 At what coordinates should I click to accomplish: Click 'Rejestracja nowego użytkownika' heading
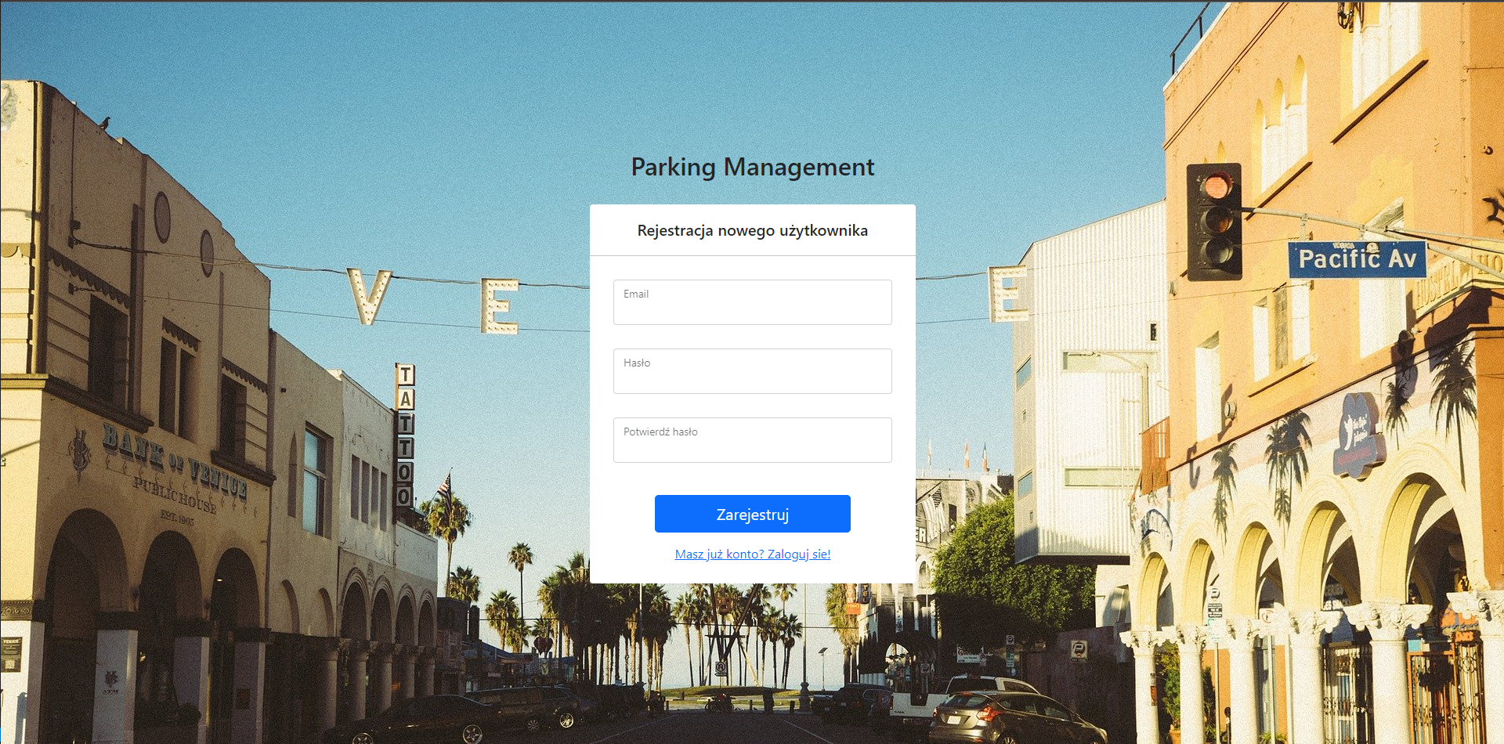[x=752, y=230]
